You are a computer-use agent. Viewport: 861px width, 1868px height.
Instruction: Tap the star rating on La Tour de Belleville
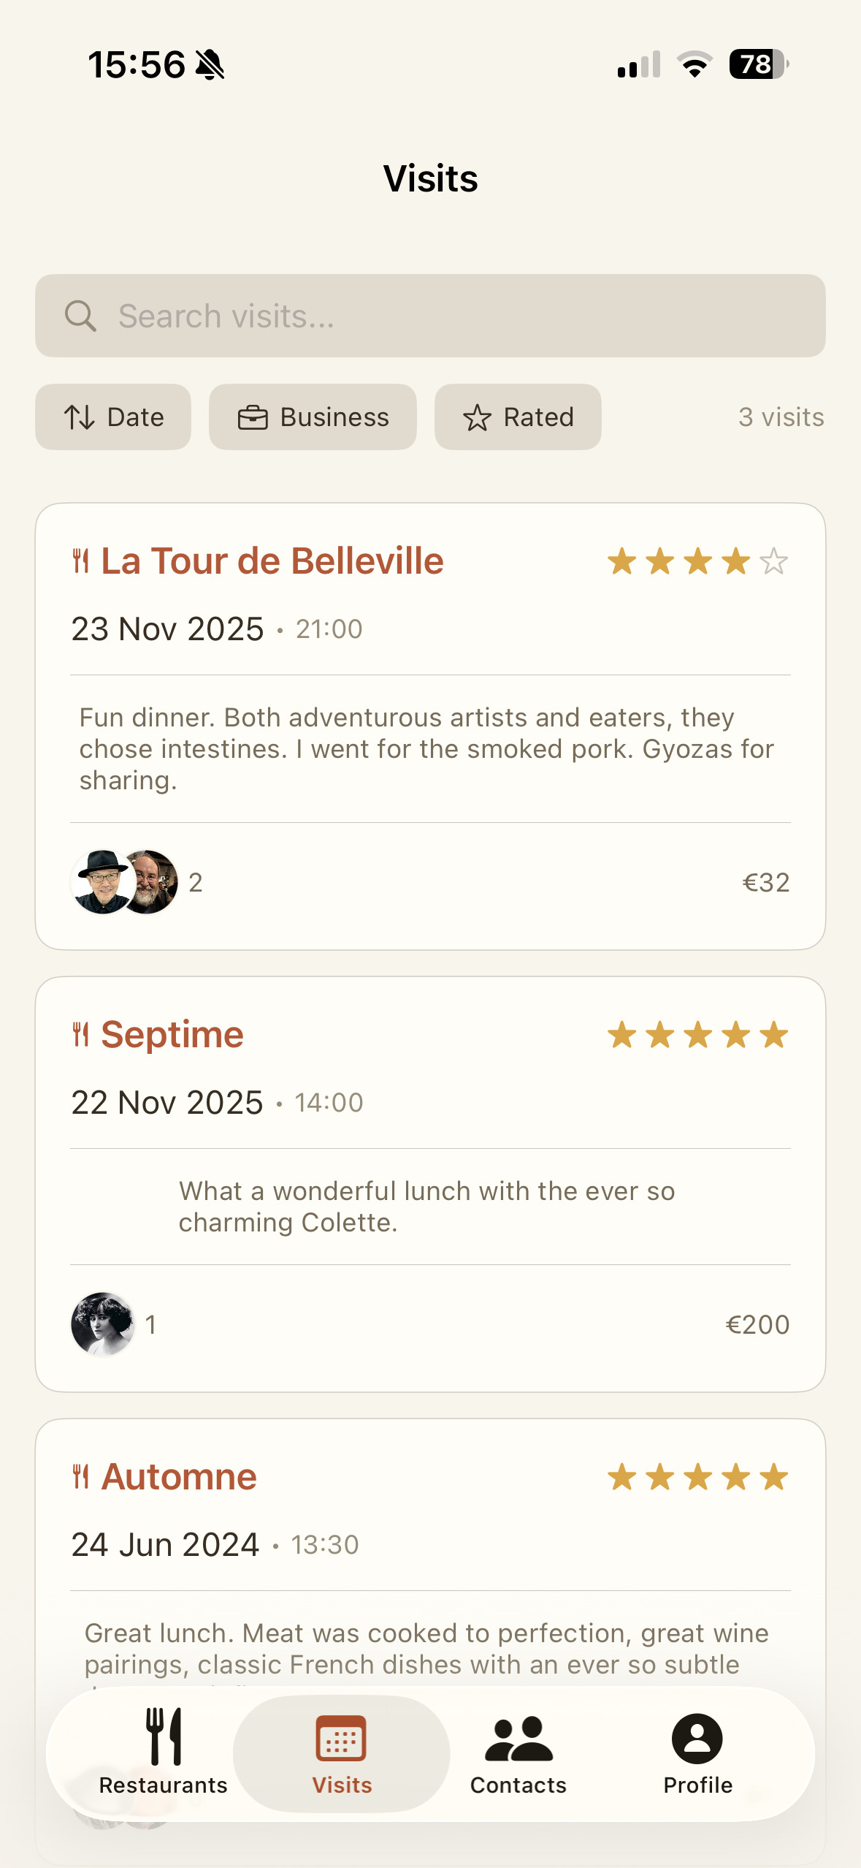697,561
